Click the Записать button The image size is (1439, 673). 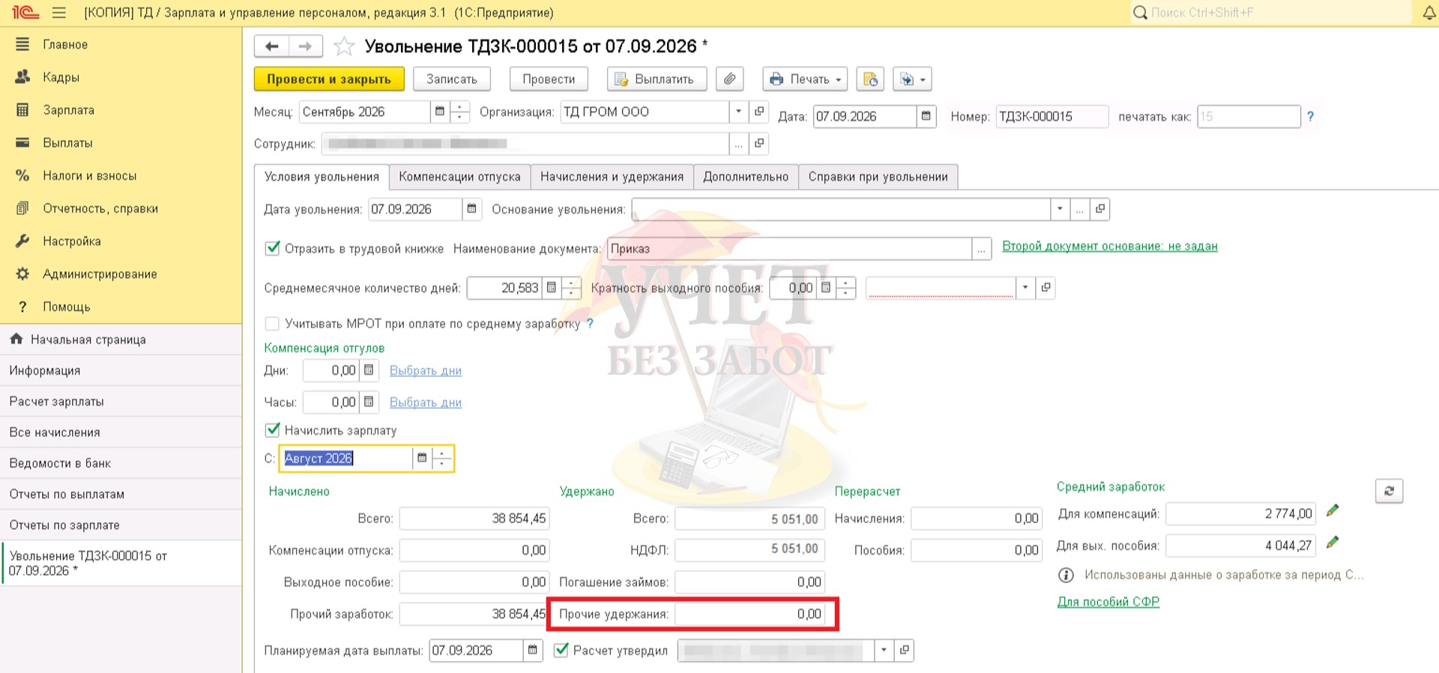point(451,79)
